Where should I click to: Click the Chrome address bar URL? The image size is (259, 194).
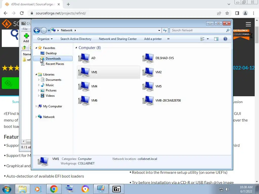click(x=61, y=13)
